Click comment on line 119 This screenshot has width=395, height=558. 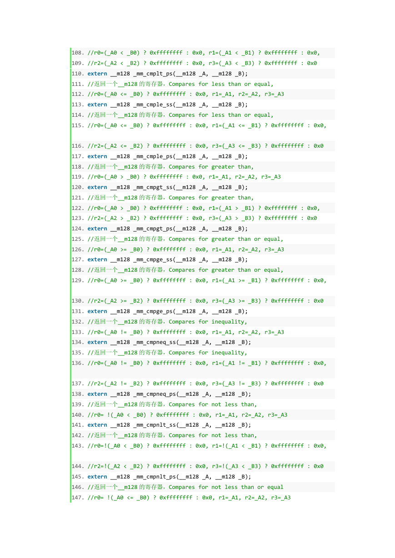(184, 177)
